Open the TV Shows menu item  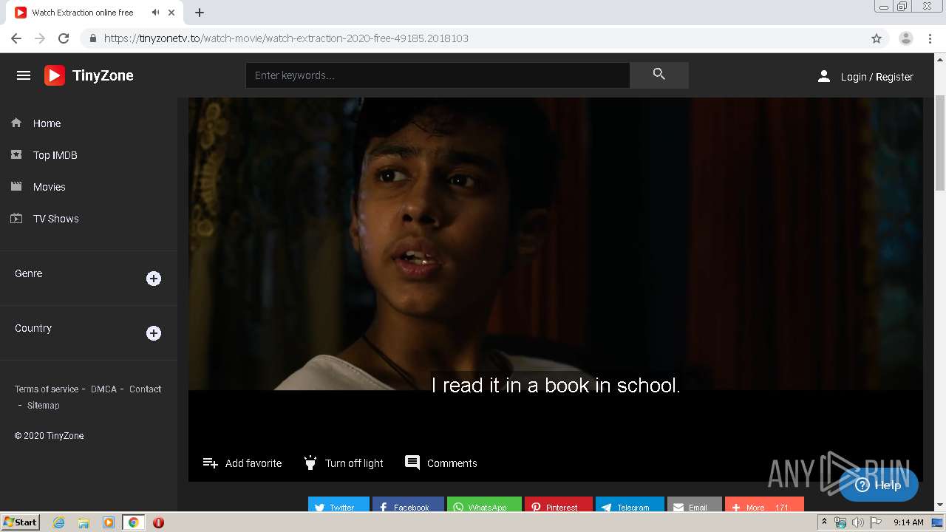(56, 219)
